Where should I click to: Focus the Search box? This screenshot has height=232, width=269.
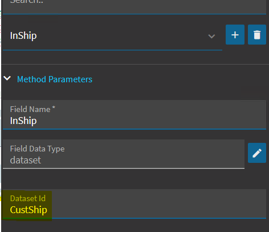[x=134, y=6]
